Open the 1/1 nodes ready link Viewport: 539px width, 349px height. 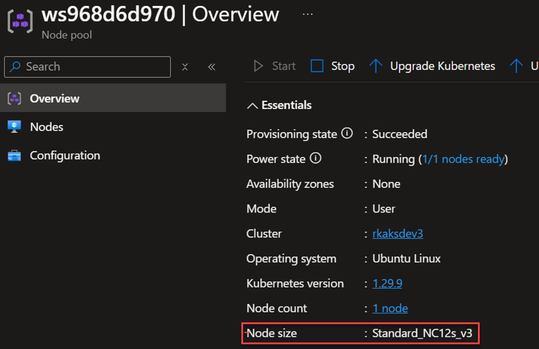pyautogui.click(x=463, y=159)
